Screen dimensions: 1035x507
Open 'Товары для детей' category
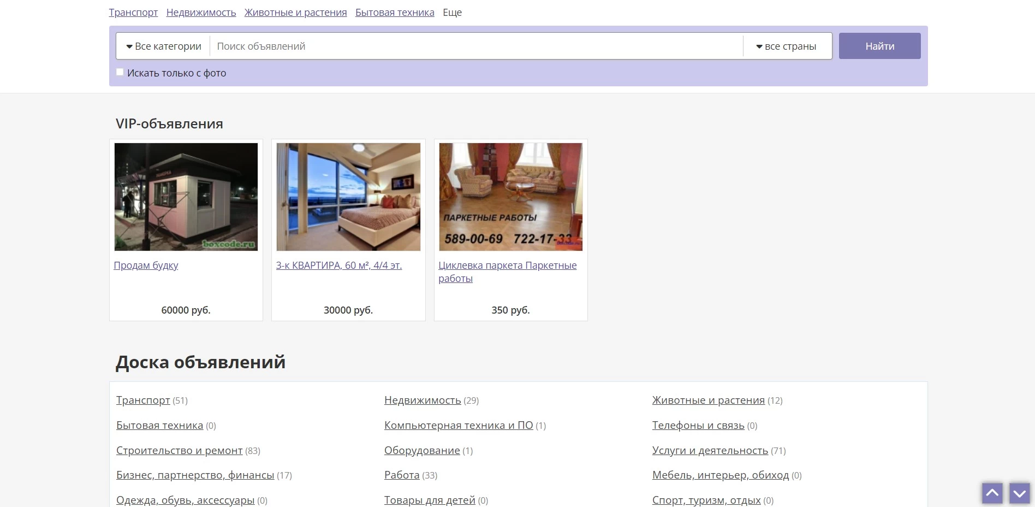pos(430,500)
